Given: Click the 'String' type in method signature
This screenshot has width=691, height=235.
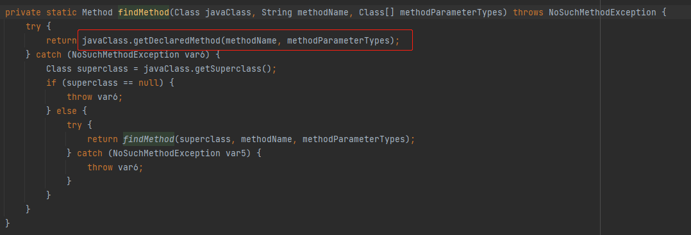Looking at the screenshot, I should [277, 12].
